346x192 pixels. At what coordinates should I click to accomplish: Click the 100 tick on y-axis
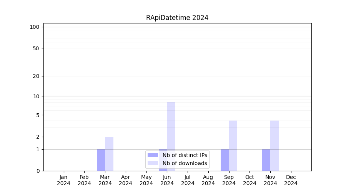(35, 27)
